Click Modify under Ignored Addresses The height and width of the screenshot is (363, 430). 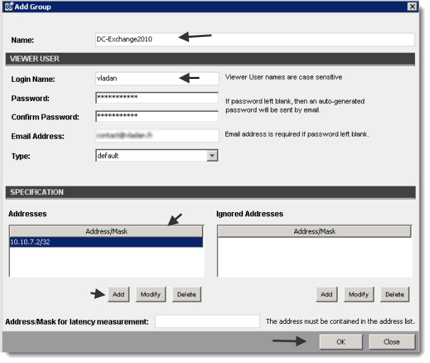click(358, 294)
